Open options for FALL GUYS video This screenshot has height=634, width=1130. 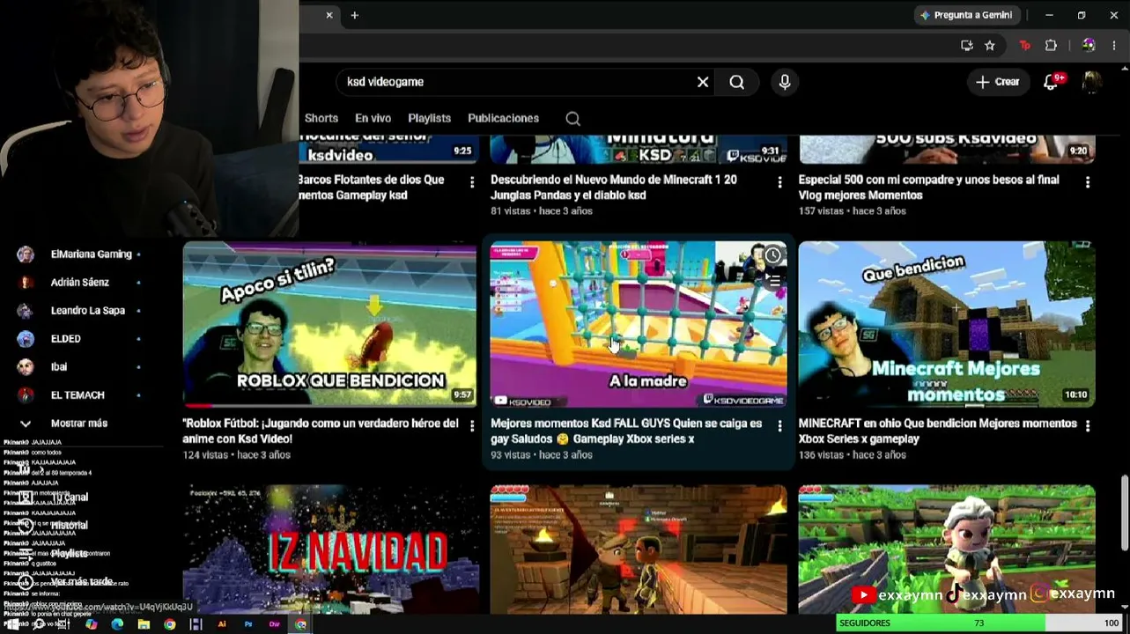(x=779, y=426)
